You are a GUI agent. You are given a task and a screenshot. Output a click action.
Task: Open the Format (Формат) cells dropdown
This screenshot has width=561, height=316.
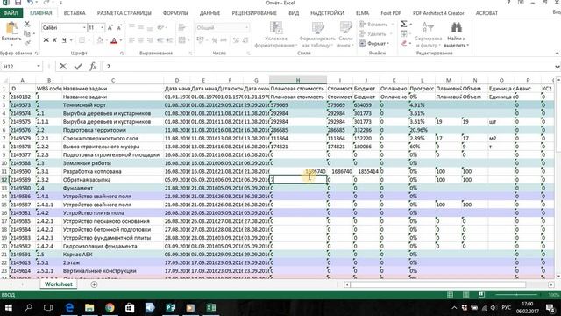tap(374, 43)
